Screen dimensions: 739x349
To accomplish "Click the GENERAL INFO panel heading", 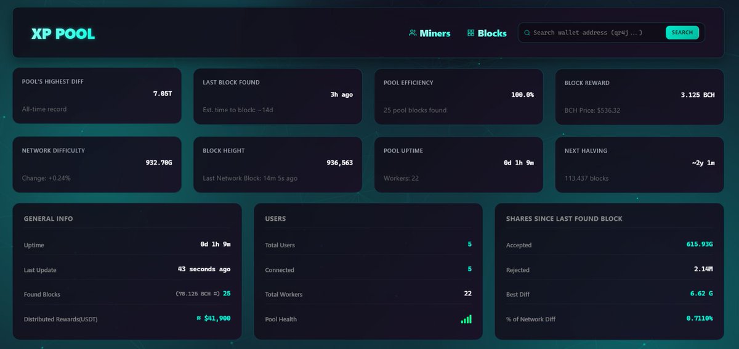I will pos(48,218).
